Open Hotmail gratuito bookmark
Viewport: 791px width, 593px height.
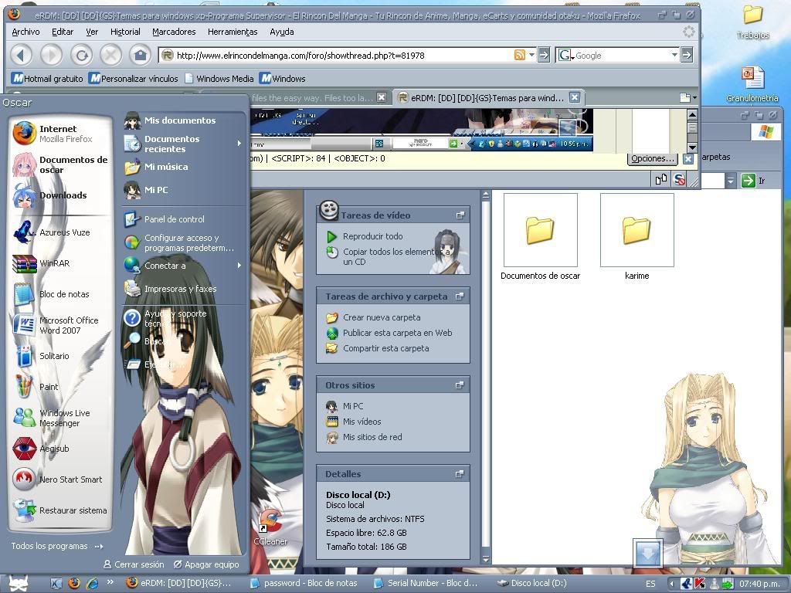point(47,79)
